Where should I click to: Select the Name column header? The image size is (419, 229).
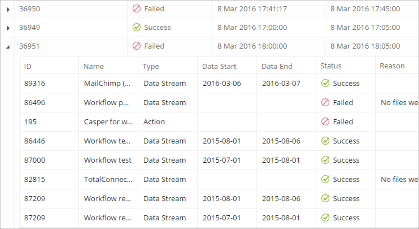click(x=93, y=66)
